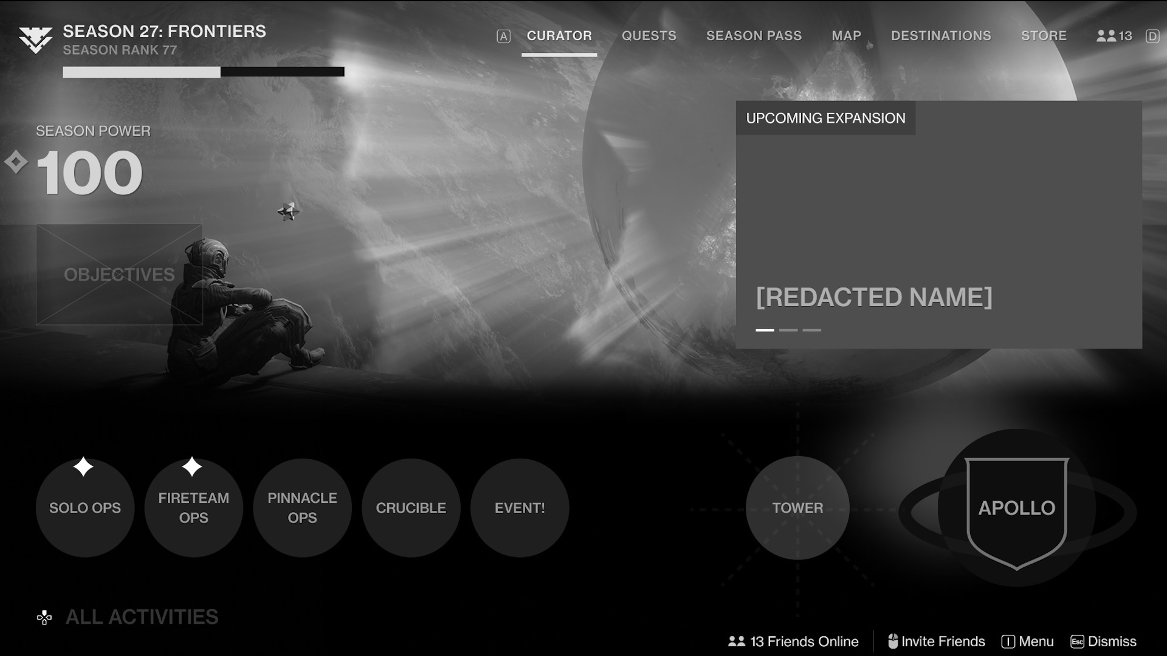The width and height of the screenshot is (1167, 656).
Task: Expand the Store navigation item
Action: 1044,35
